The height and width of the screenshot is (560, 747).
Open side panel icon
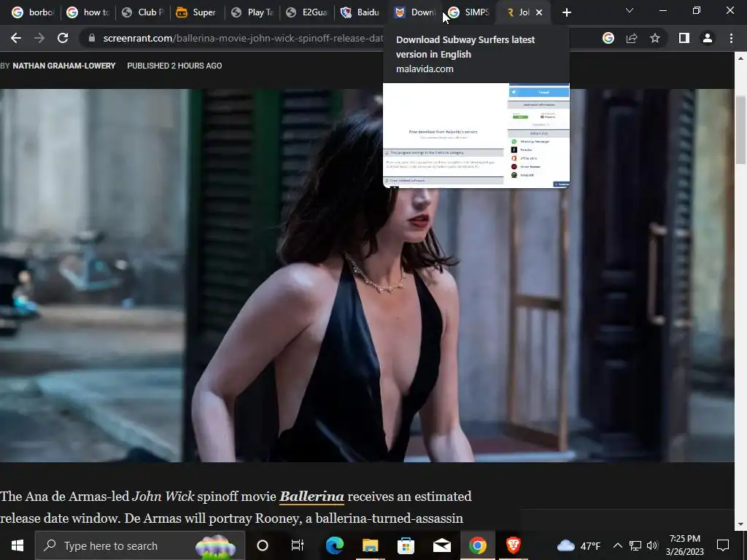(x=684, y=38)
